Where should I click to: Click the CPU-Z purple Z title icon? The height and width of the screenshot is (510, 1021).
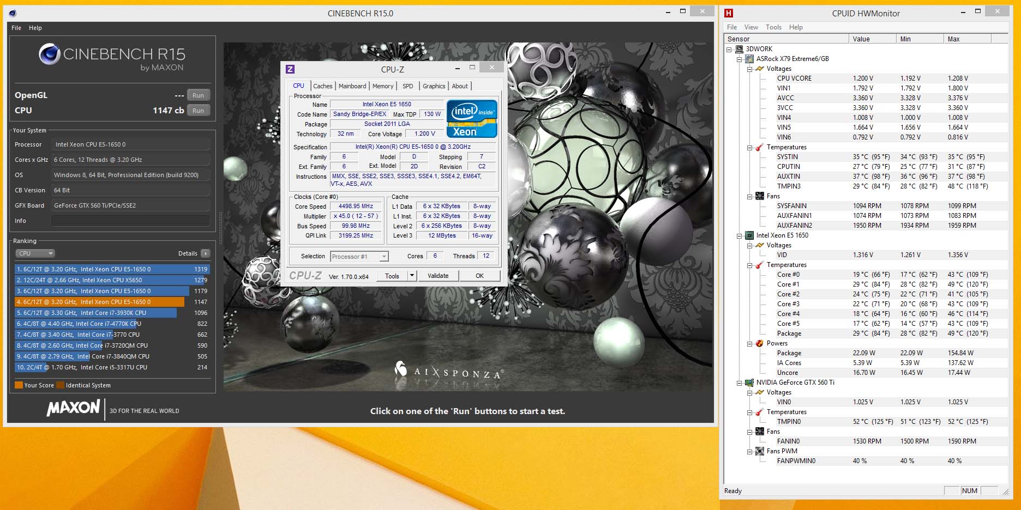(x=290, y=69)
